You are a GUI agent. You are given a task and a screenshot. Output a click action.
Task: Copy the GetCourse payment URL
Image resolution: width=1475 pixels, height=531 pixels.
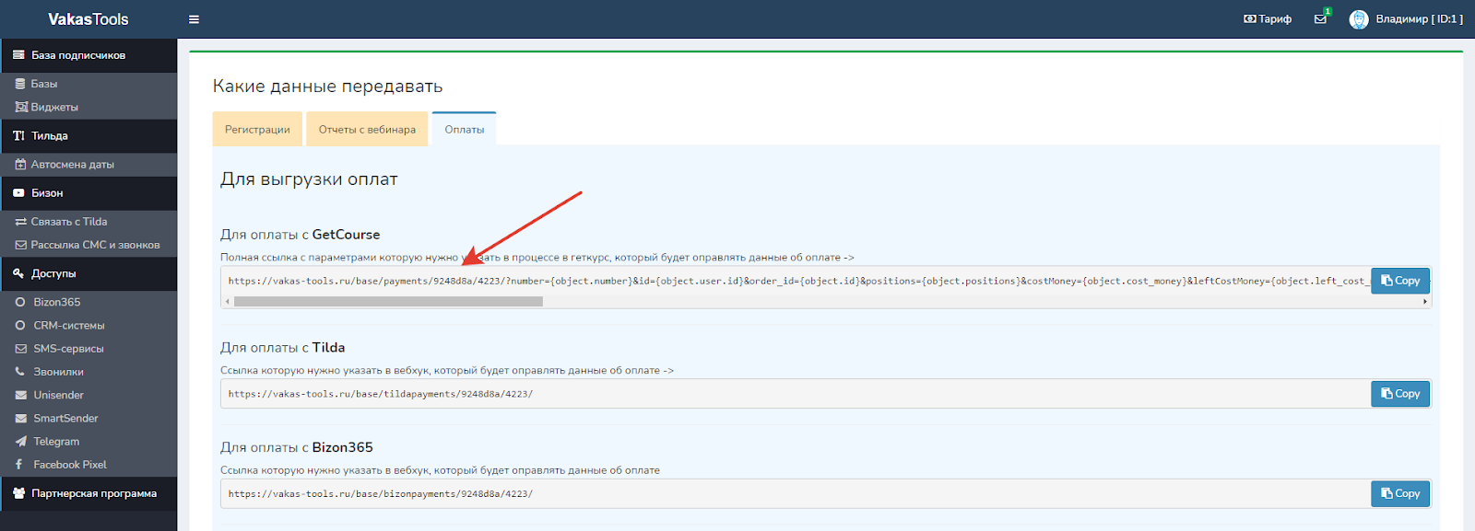(x=1399, y=281)
